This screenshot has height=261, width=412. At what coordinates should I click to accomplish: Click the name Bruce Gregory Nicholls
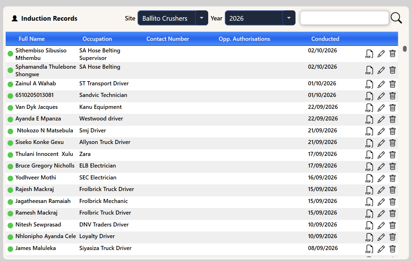point(45,166)
